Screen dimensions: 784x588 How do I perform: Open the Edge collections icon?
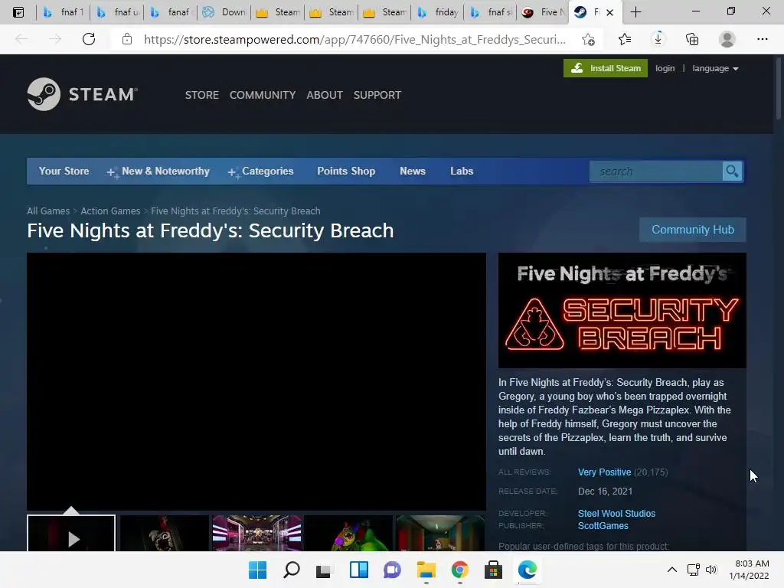692,39
